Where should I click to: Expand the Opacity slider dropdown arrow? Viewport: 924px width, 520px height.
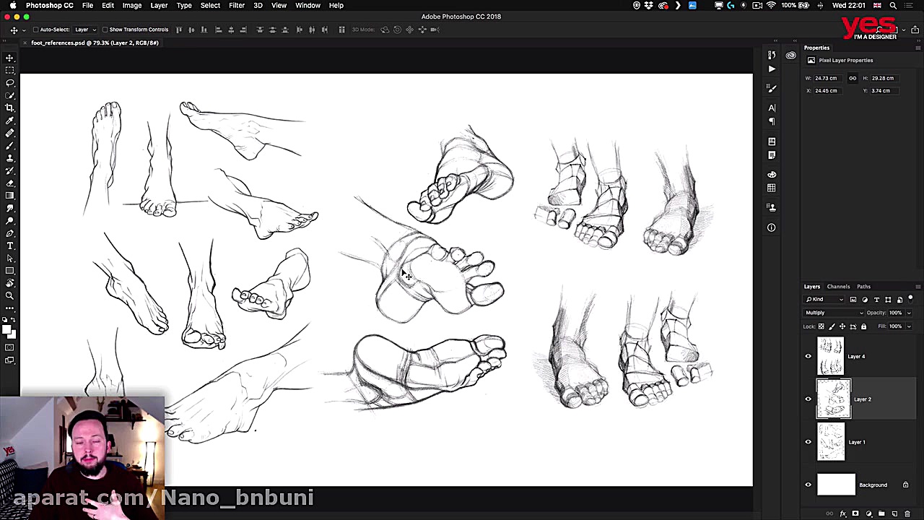[x=909, y=313]
